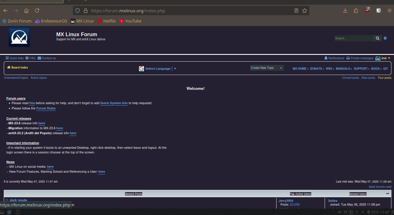Viewport: 394px width, 215px height.
Task: Expand the Quick links menu
Action: pyautogui.click(x=14, y=58)
